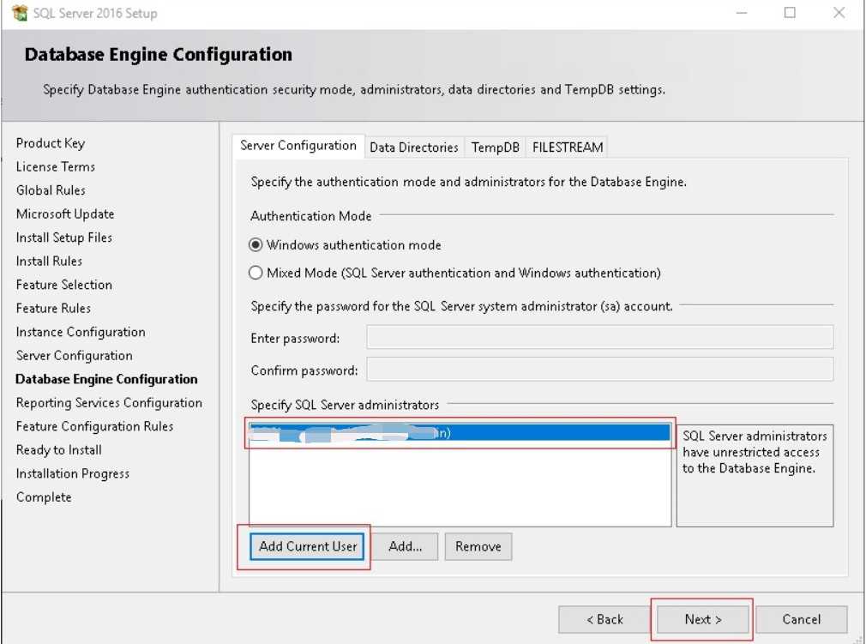Go to the previous page with Back
866x644 pixels.
coord(604,620)
